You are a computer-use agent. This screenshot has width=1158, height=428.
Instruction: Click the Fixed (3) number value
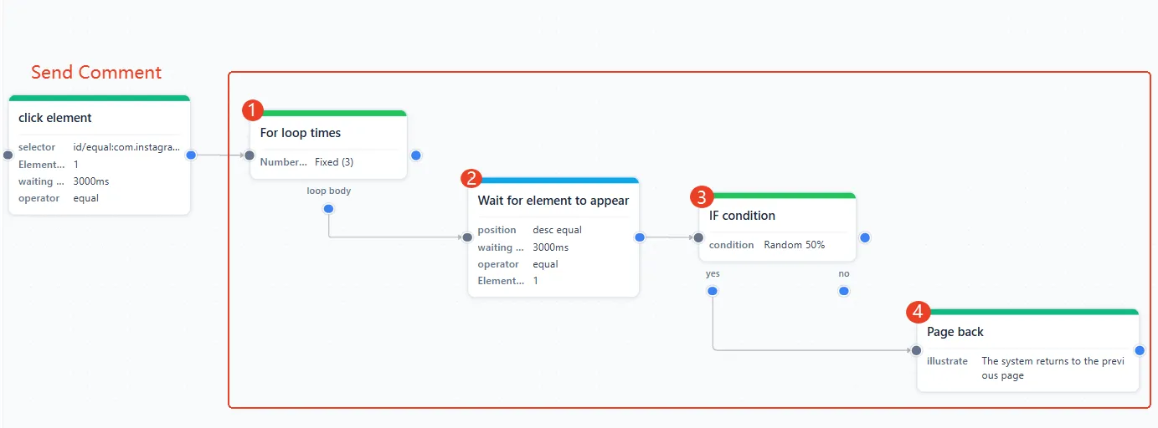tap(334, 162)
